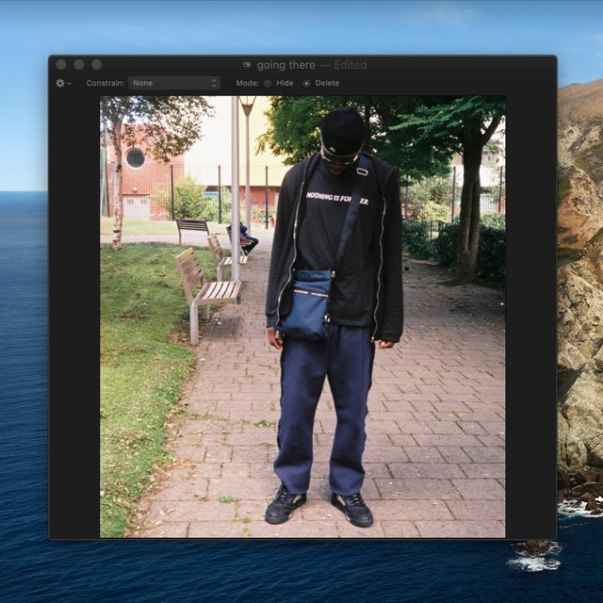The width and height of the screenshot is (603, 603).
Task: Close the going there window
Action: 61,64
